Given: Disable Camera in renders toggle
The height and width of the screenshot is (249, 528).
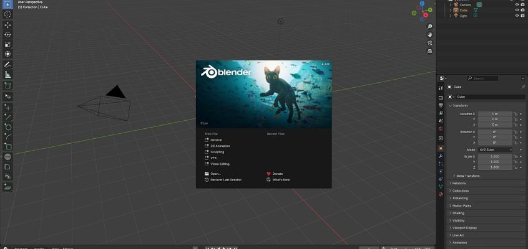Looking at the screenshot, I should [523, 5].
